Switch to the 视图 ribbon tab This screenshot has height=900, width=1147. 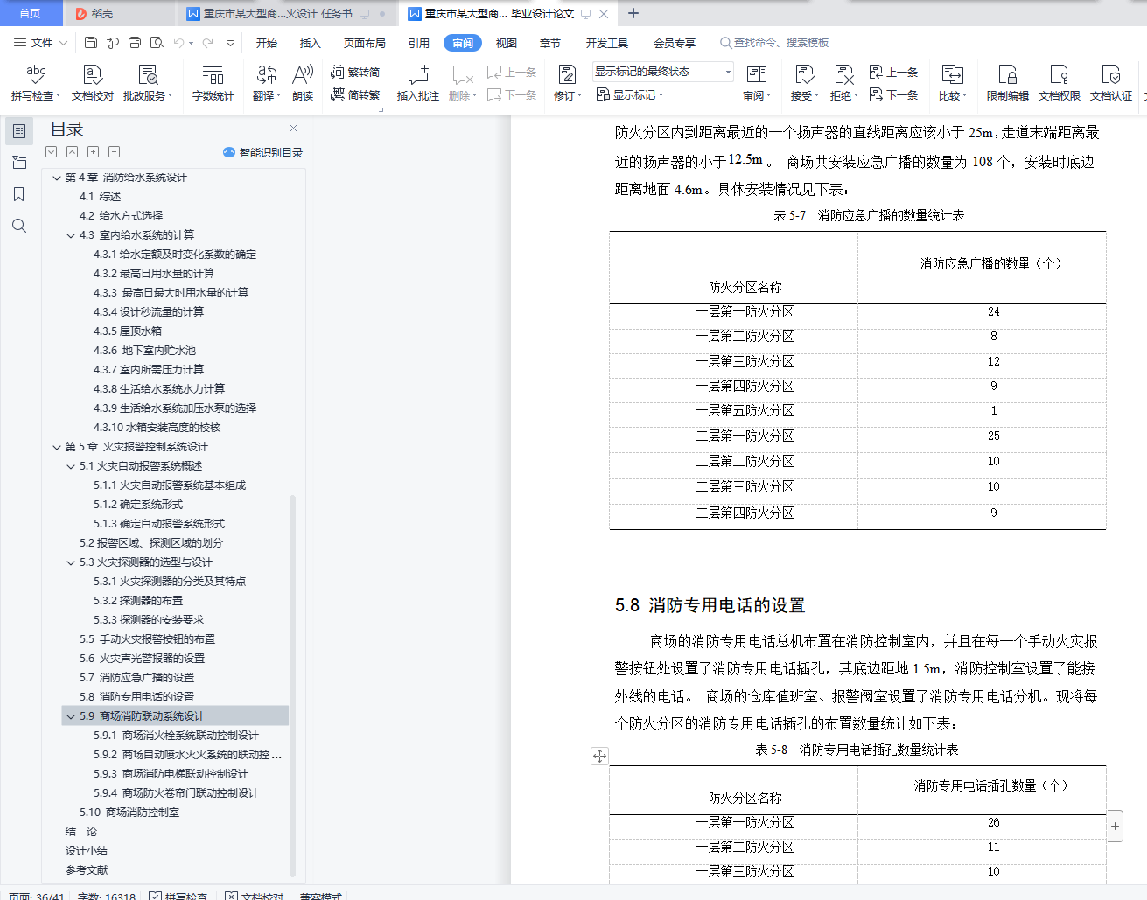click(507, 43)
